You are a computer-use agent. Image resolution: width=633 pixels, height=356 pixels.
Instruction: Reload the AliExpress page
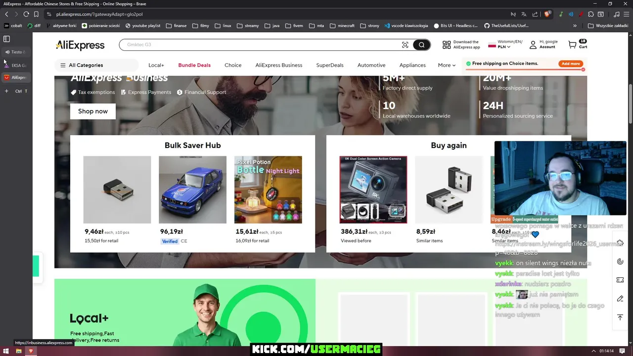click(x=26, y=14)
